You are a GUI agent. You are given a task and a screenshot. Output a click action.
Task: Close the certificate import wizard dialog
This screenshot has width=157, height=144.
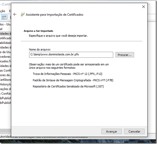pyautogui.click(x=143, y=7)
